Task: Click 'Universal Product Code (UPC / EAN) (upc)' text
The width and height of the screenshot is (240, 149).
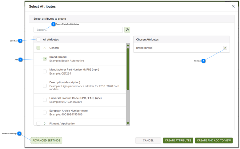Action: (x=75, y=98)
